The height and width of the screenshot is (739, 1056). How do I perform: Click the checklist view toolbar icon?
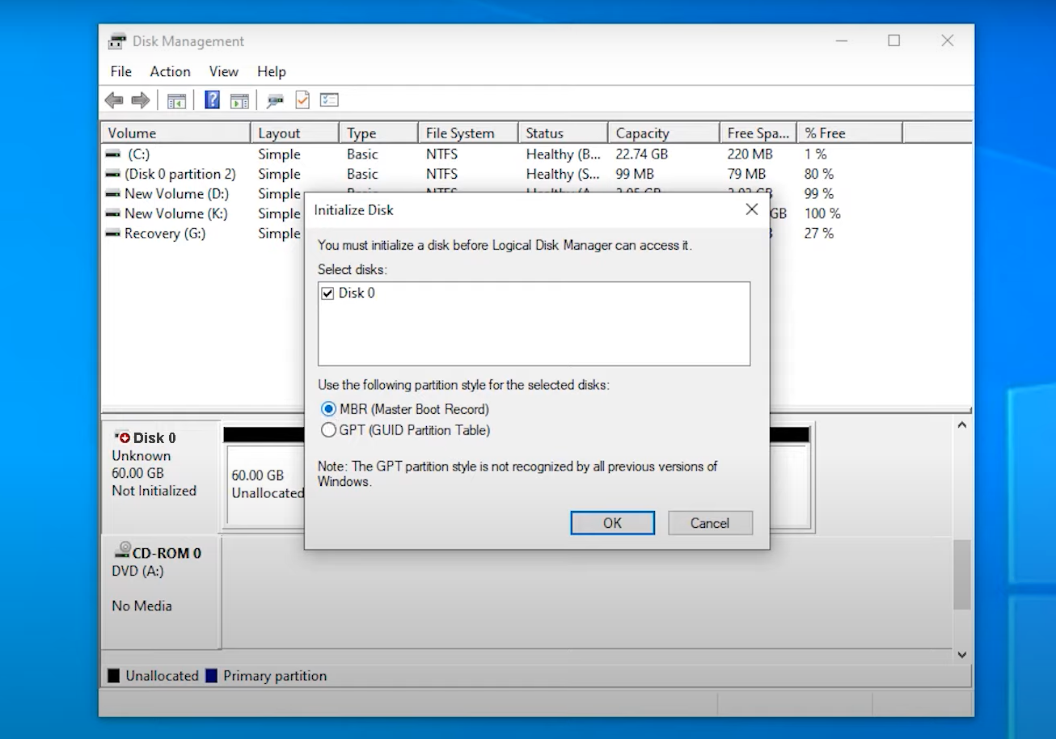(329, 100)
